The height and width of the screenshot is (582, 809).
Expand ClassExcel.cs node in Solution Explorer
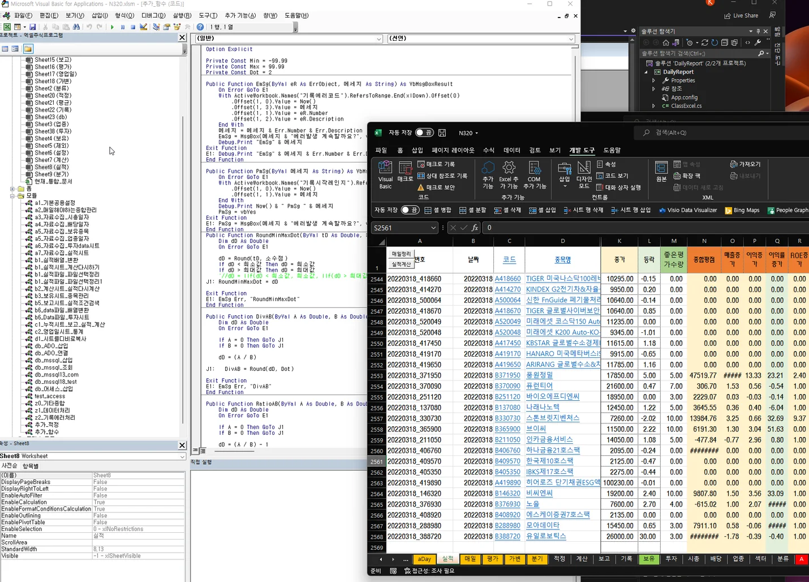tap(654, 106)
